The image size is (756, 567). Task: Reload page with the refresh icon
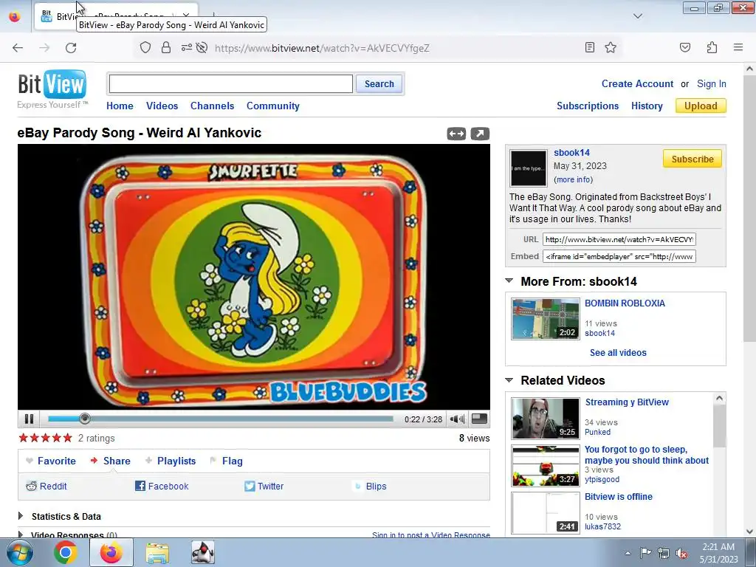click(71, 47)
